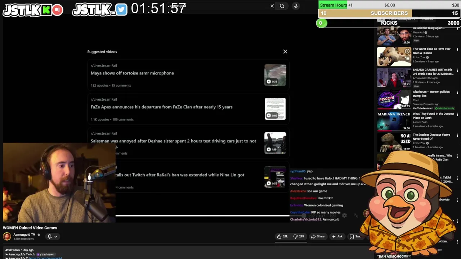Image resolution: width=461 pixels, height=259 pixels.
Task: Exit fullscreen with the player shrink icon
Action: pyautogui.click(x=355, y=215)
